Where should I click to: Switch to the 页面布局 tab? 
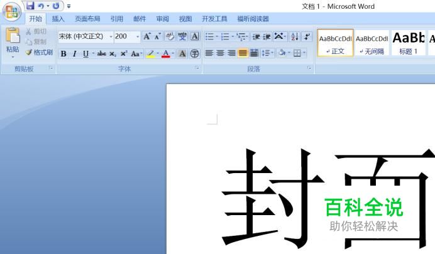(x=87, y=19)
